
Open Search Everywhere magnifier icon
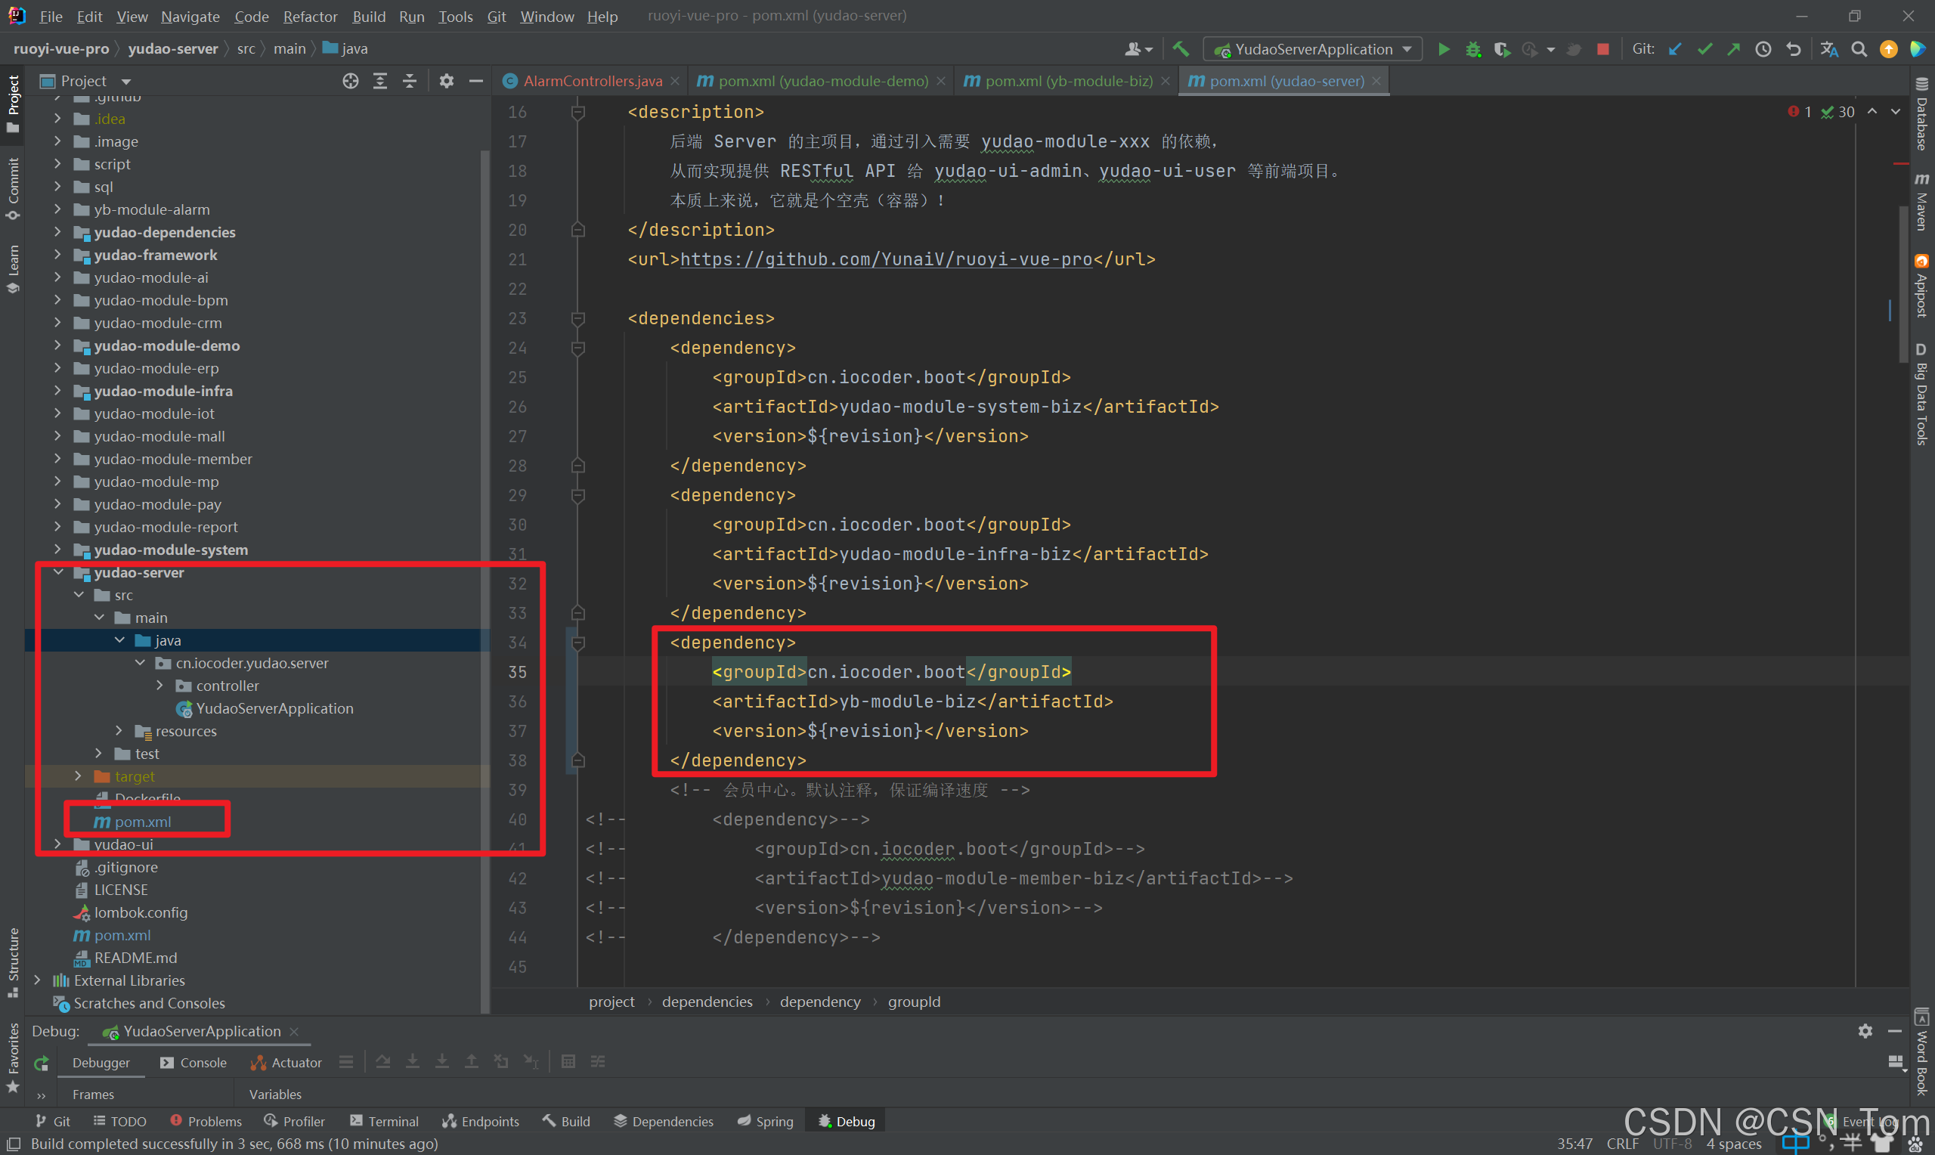click(x=1859, y=49)
